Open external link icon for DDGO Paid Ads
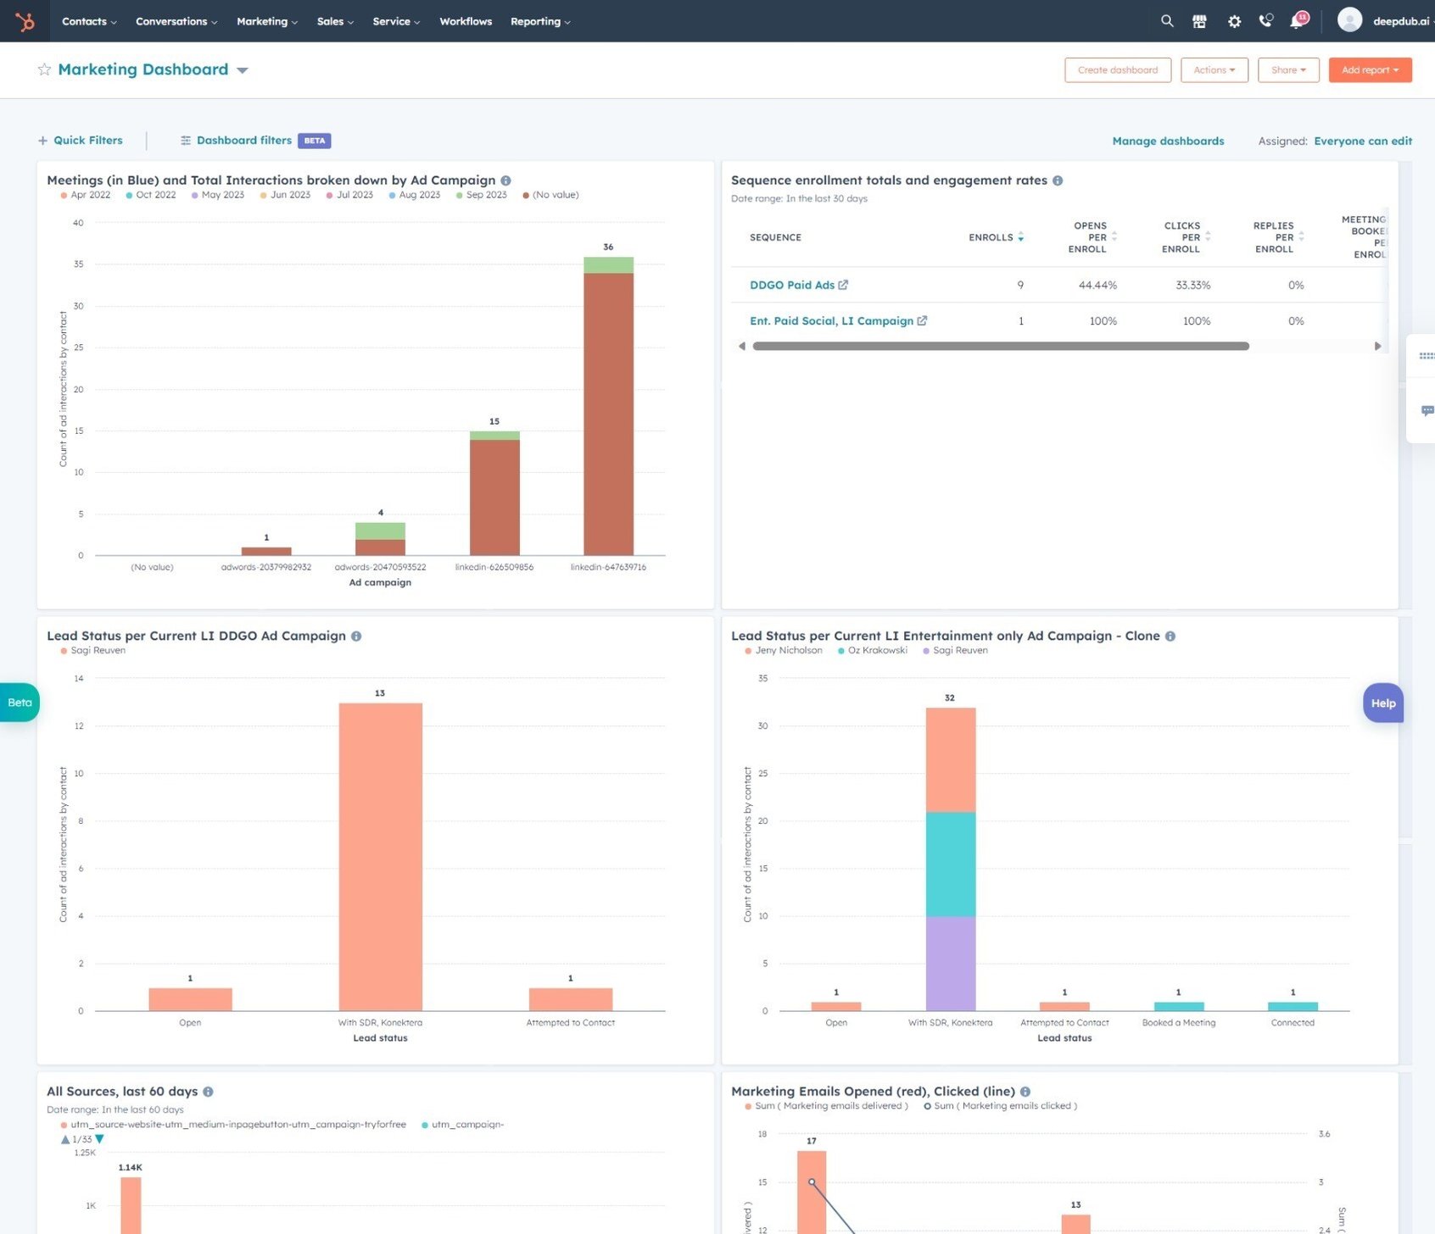1435x1234 pixels. coord(843,285)
